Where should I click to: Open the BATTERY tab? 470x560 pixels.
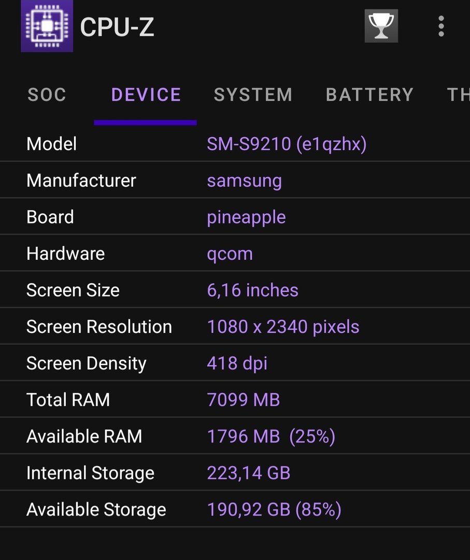369,95
